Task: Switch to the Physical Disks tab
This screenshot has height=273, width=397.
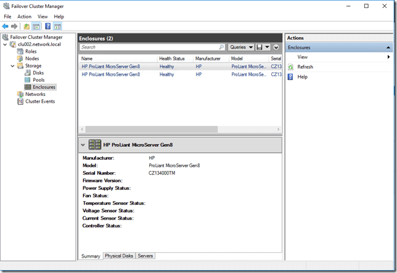Action: point(119,256)
